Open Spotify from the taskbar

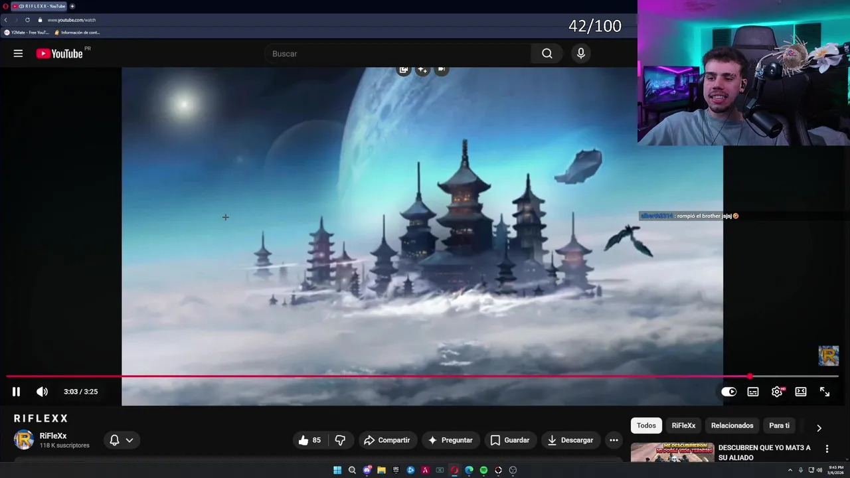point(483,470)
